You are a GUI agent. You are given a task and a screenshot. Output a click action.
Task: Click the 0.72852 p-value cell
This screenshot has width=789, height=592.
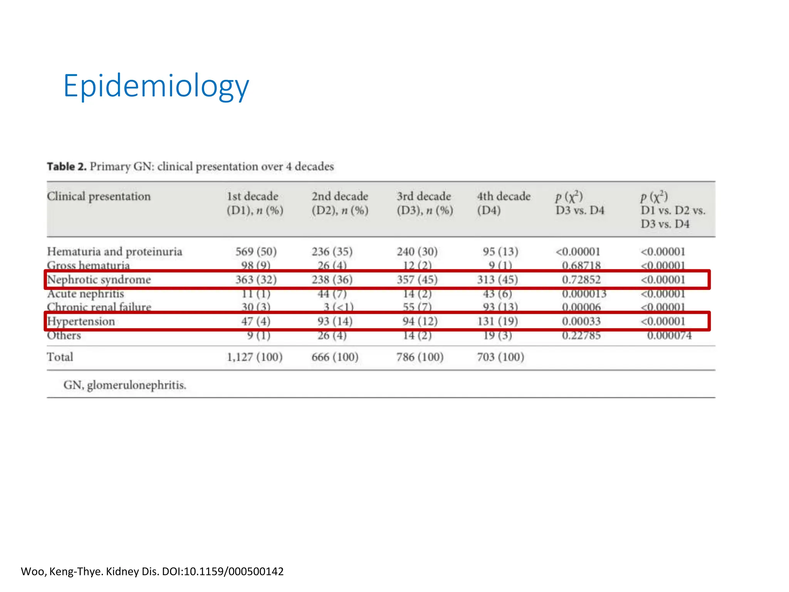point(581,280)
